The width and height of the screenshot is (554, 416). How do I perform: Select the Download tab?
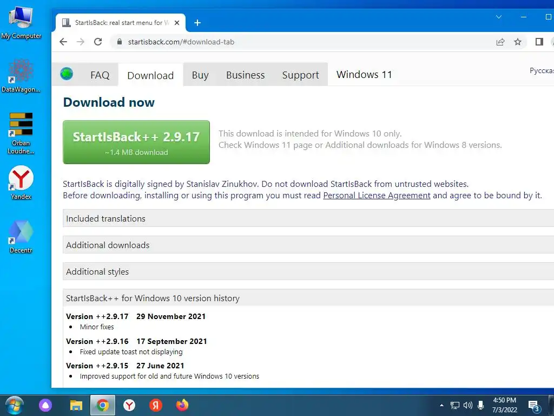tap(150, 75)
